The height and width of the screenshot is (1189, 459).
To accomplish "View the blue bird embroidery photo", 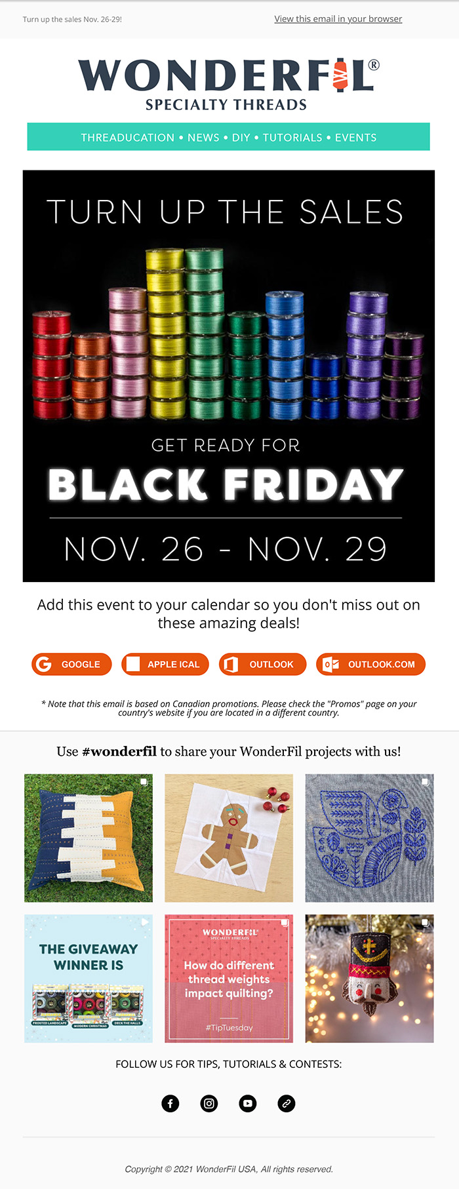I will click(369, 838).
